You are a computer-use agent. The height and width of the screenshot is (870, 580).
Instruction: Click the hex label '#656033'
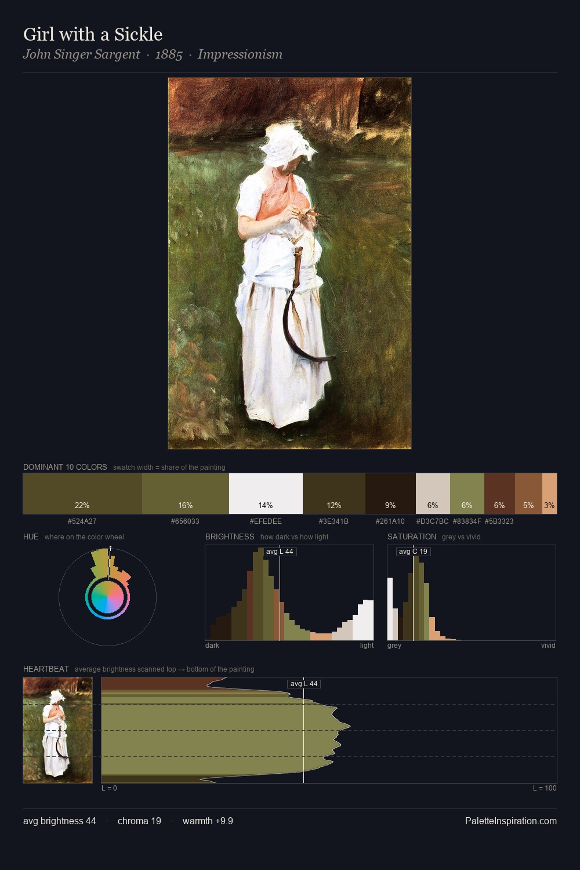(185, 521)
